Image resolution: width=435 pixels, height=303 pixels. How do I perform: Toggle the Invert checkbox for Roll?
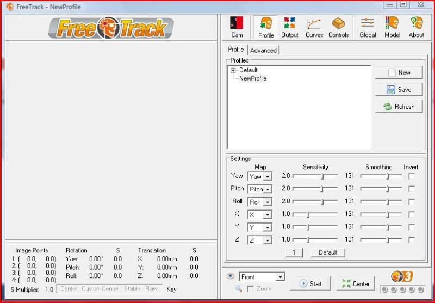pyautogui.click(x=412, y=202)
